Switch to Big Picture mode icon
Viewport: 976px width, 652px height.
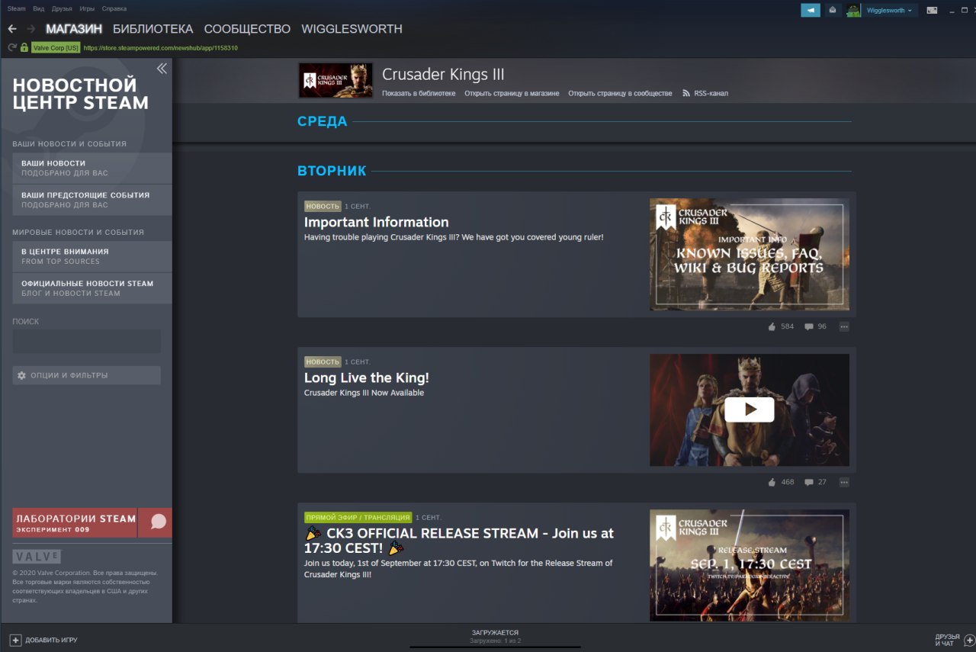pyautogui.click(x=932, y=10)
